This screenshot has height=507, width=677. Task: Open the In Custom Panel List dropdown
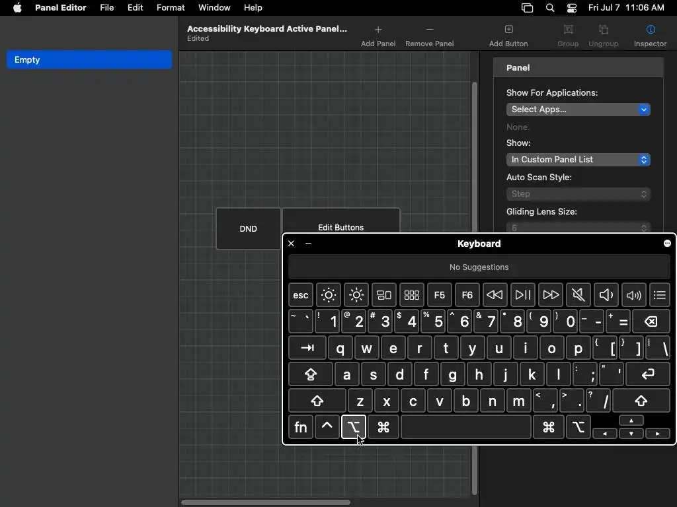point(578,160)
